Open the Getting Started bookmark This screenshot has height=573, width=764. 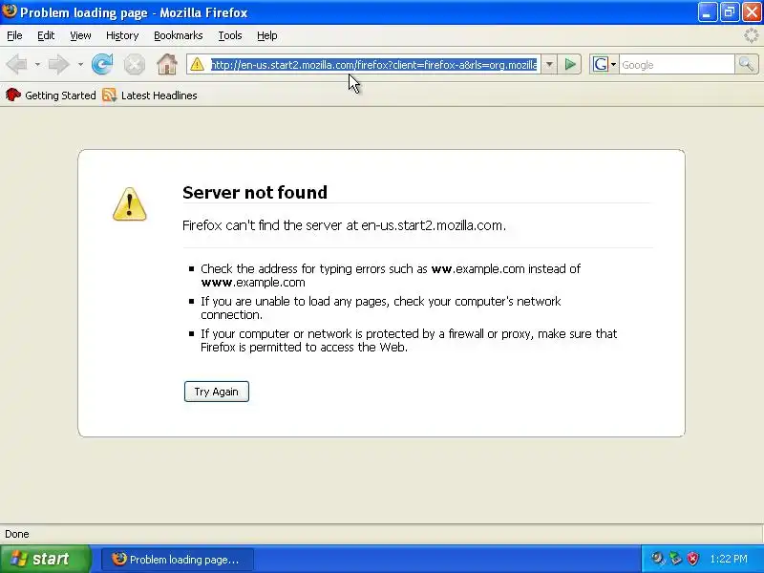coord(51,95)
